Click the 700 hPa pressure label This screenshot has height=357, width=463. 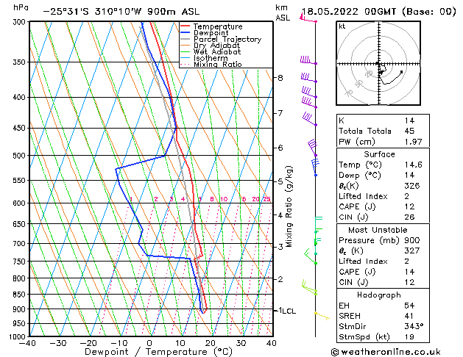pyautogui.click(x=21, y=244)
